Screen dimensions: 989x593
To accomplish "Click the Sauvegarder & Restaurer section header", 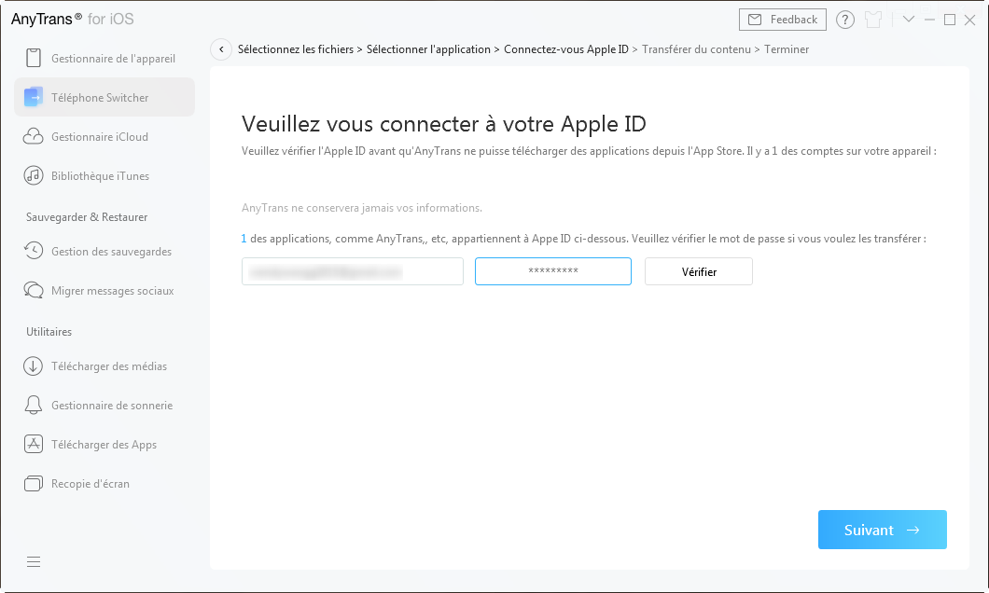I will pyautogui.click(x=87, y=217).
